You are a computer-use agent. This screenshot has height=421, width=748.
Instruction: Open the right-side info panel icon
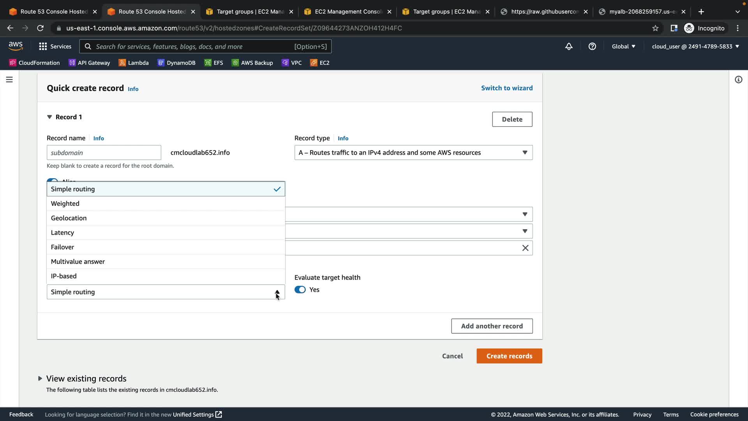738,80
